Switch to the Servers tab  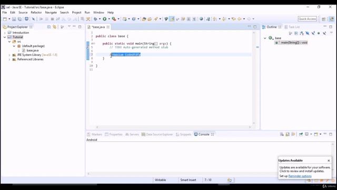pos(132,134)
